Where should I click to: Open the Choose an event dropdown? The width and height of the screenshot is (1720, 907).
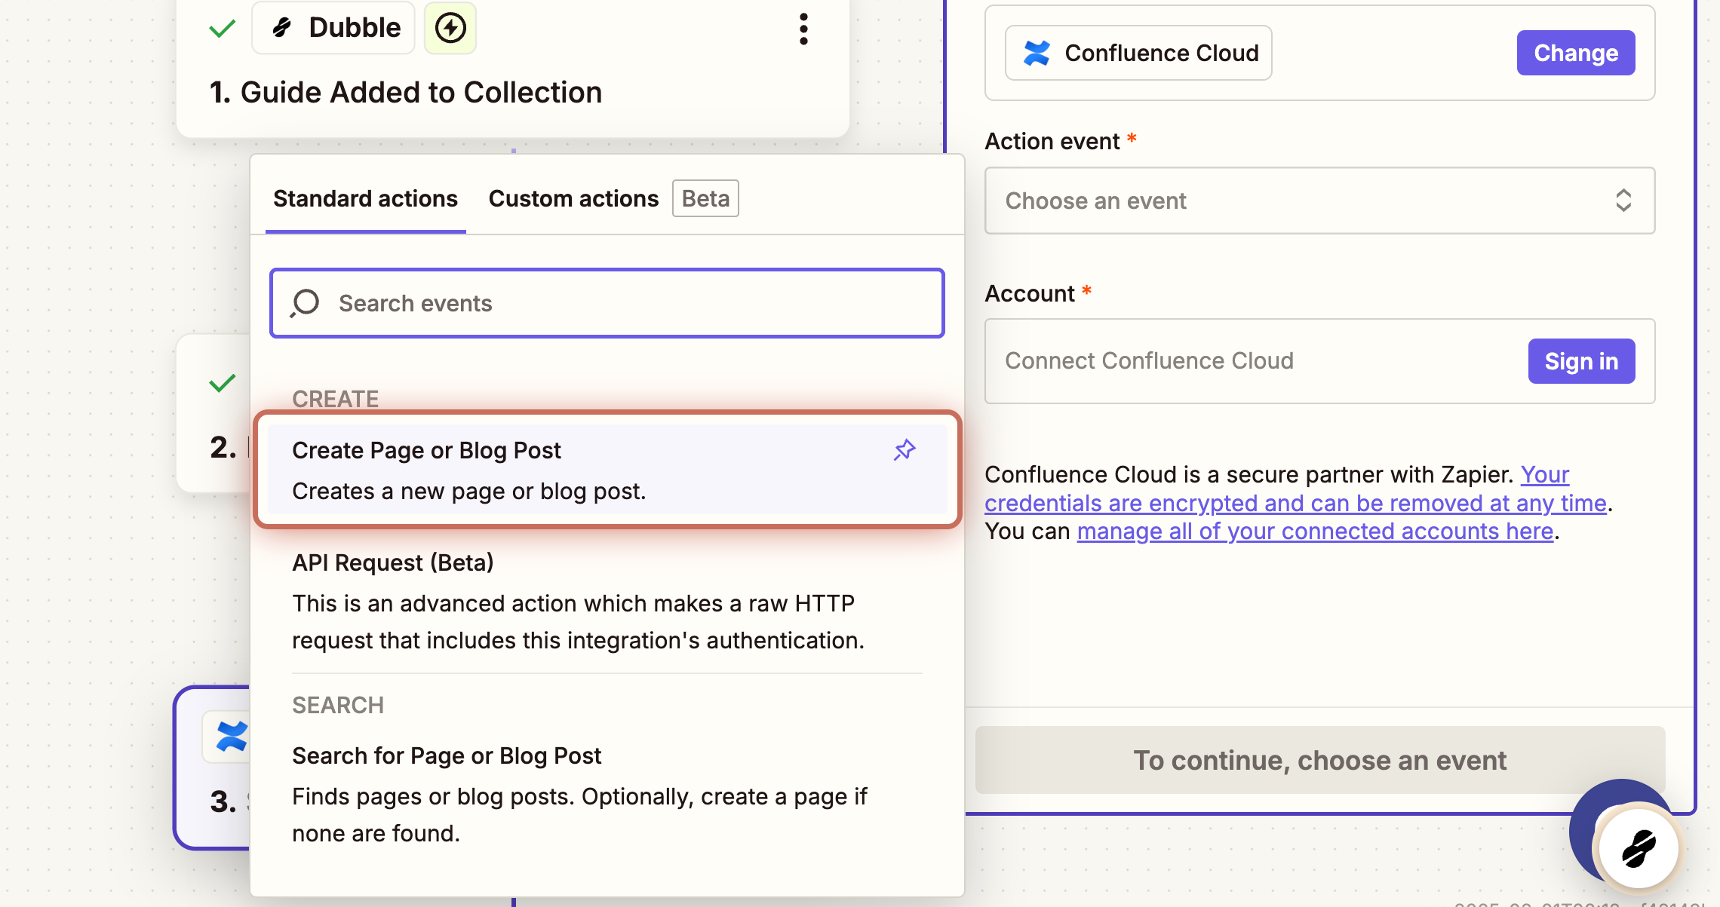1319,201
